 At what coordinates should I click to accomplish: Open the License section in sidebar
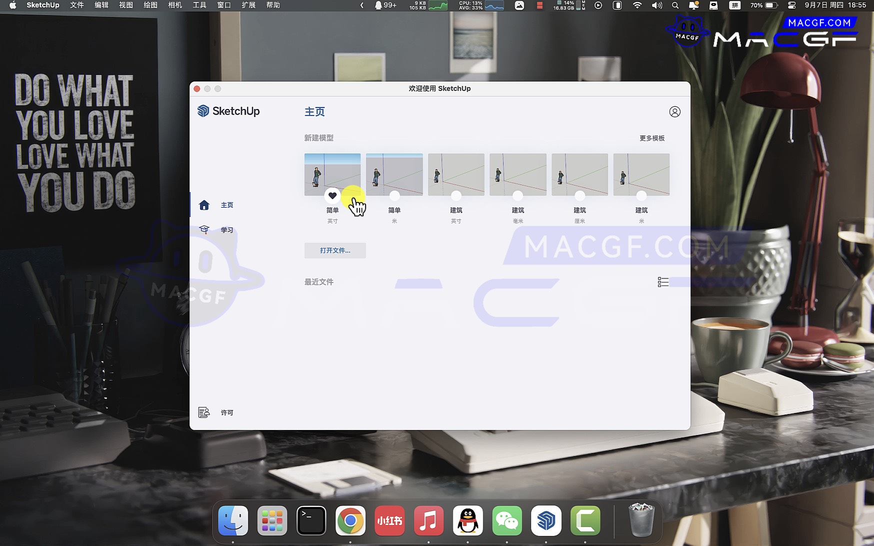click(226, 412)
